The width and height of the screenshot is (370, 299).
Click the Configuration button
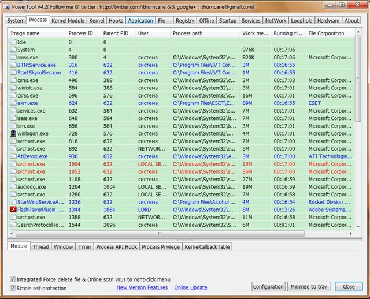[268, 286]
